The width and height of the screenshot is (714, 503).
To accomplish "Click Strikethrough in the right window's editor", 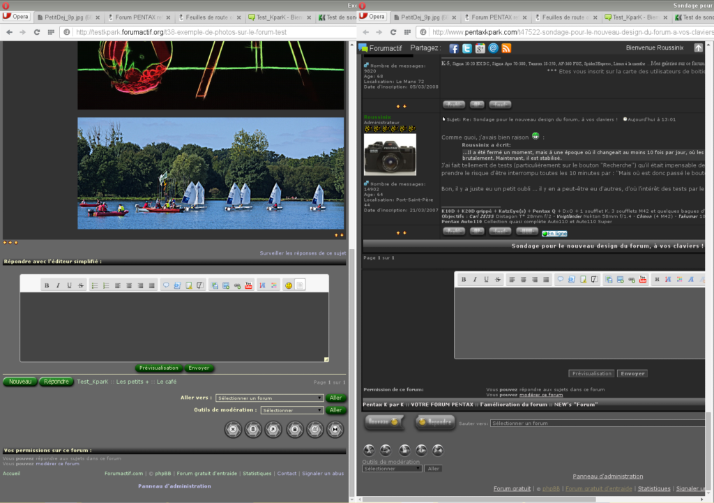I will click(x=498, y=280).
